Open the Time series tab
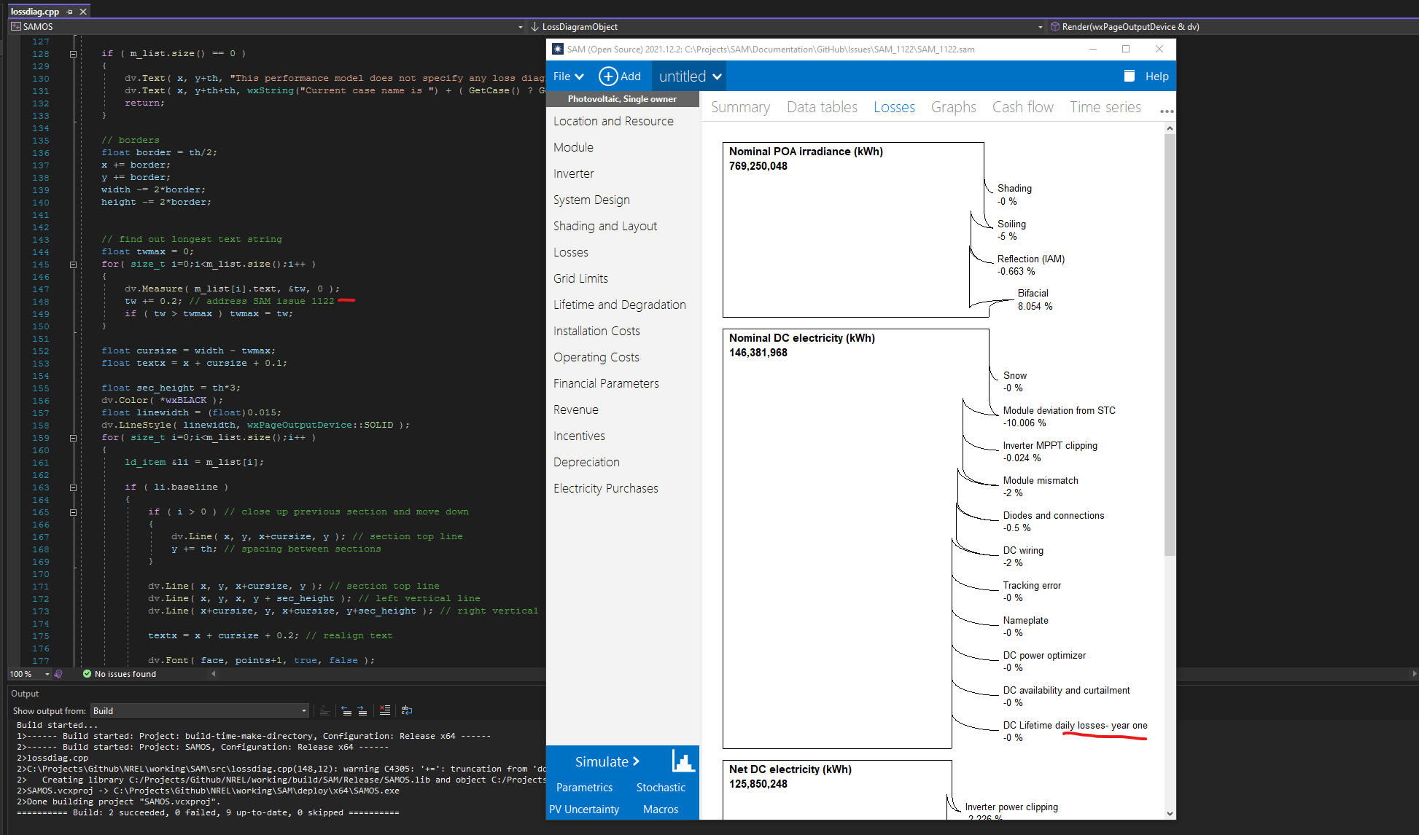 pyautogui.click(x=1105, y=107)
